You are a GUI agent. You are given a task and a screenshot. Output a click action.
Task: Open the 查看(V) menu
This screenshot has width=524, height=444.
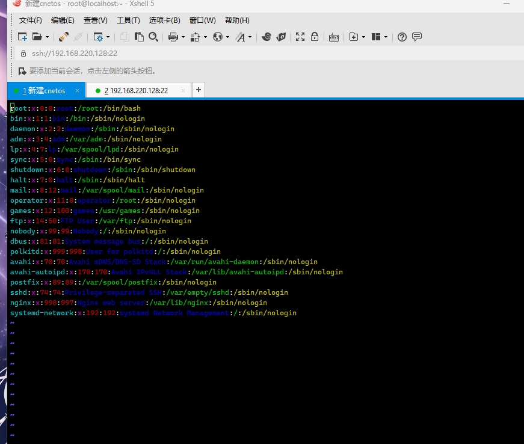(x=96, y=20)
